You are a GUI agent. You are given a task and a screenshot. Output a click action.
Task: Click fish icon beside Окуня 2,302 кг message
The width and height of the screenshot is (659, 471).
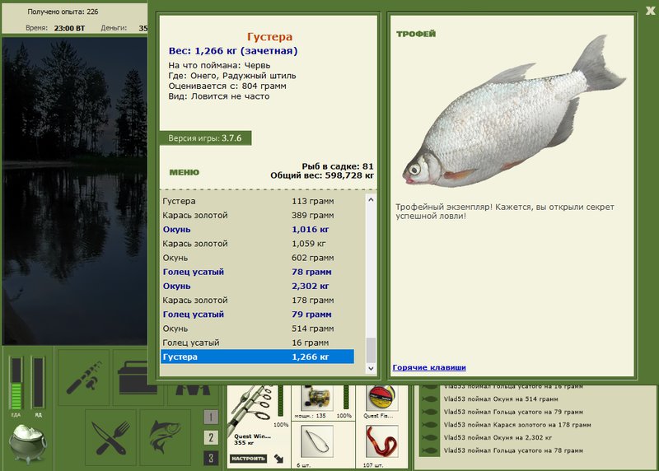429,437
